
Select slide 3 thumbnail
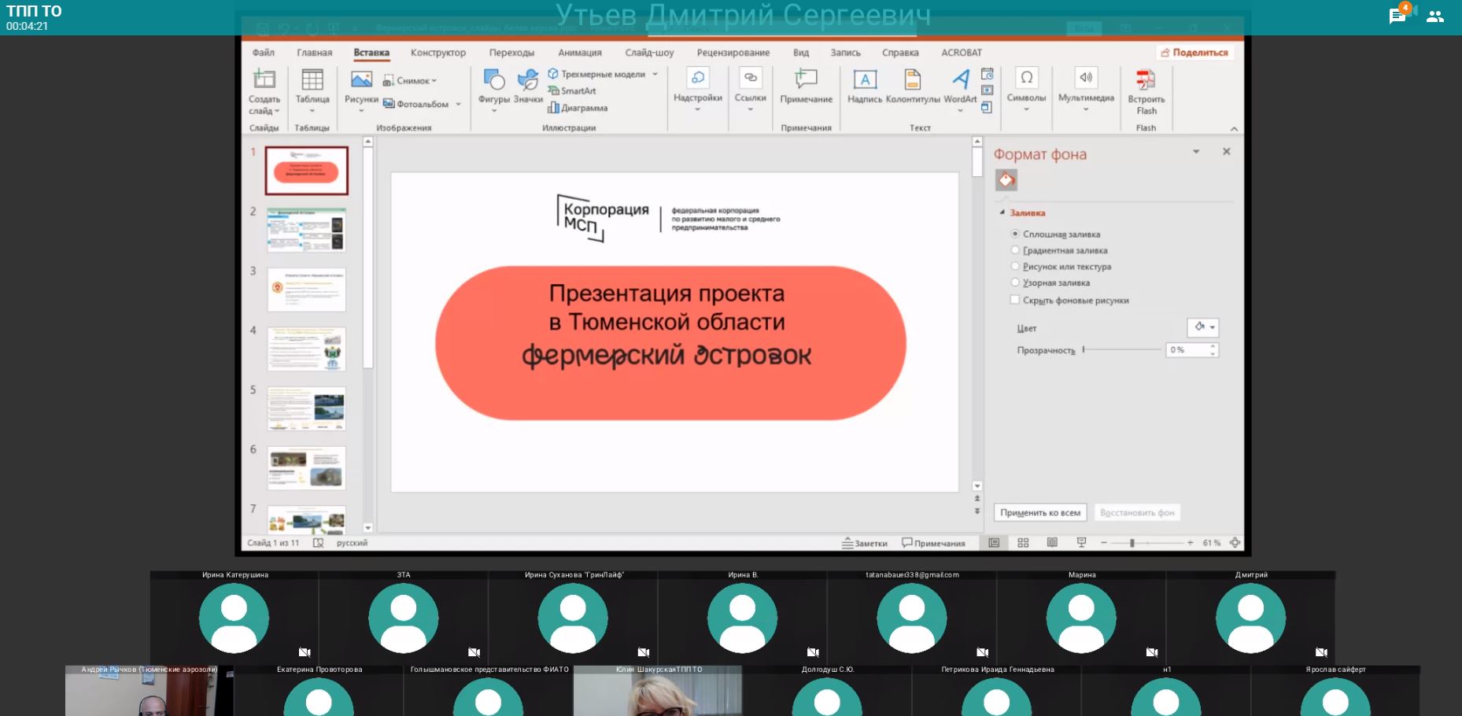click(x=306, y=290)
